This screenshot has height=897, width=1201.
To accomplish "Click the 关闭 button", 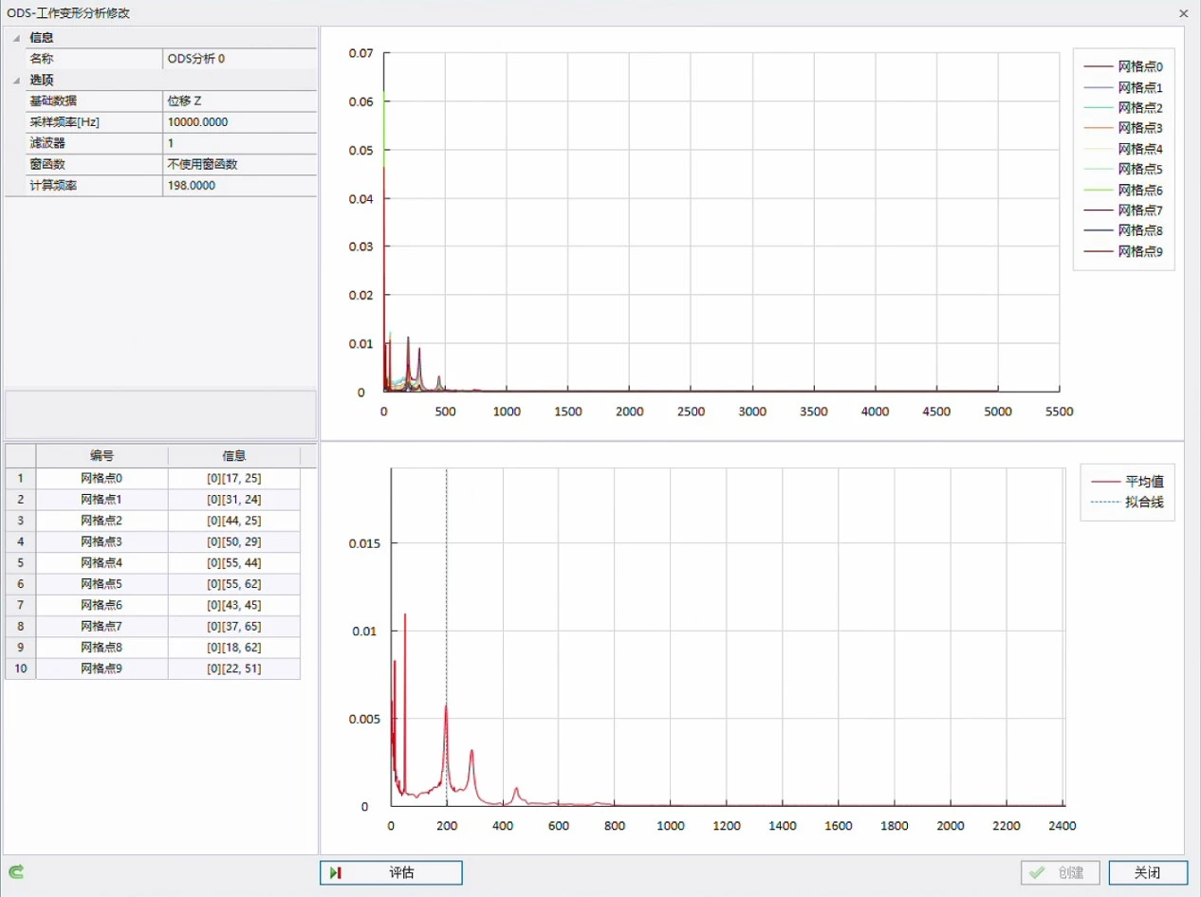I will click(1147, 872).
